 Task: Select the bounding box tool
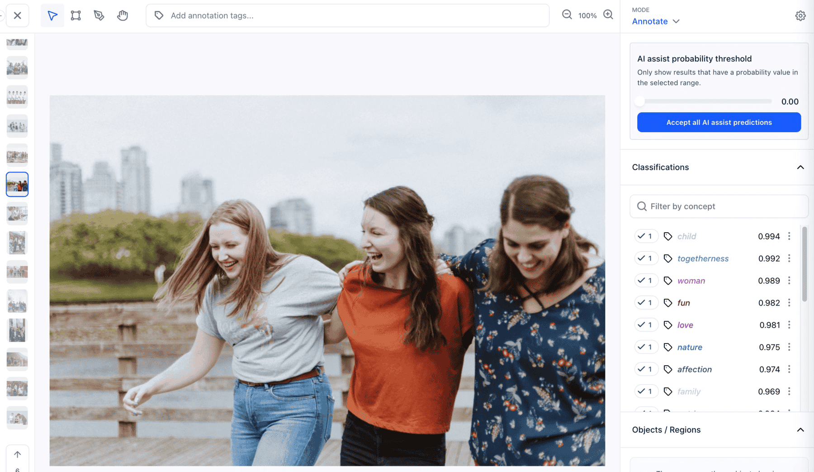point(76,15)
